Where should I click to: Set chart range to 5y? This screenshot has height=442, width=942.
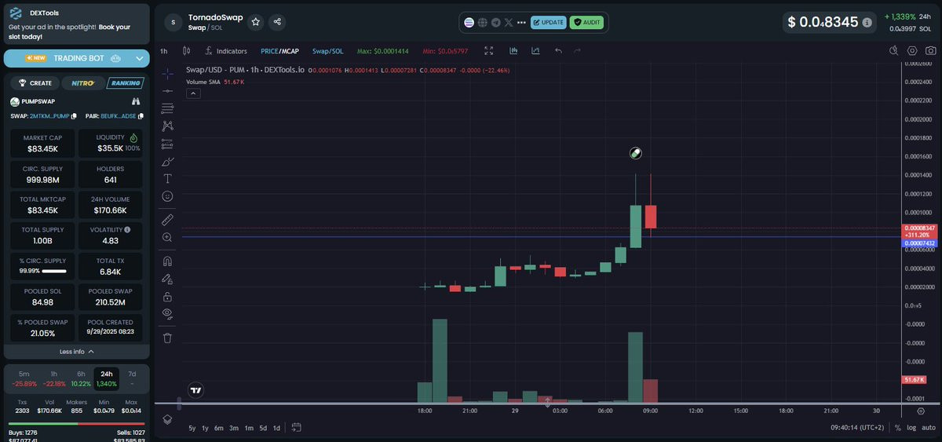tap(192, 428)
